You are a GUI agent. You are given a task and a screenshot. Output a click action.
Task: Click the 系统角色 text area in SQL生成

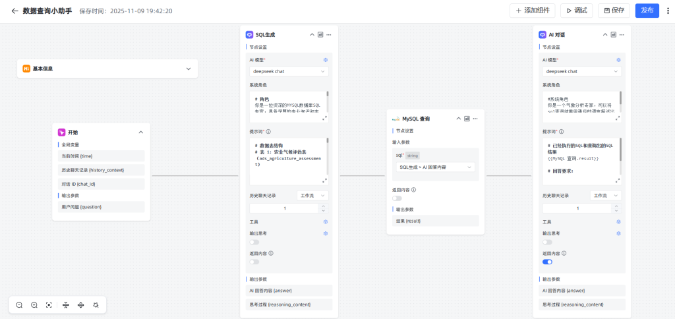point(287,107)
